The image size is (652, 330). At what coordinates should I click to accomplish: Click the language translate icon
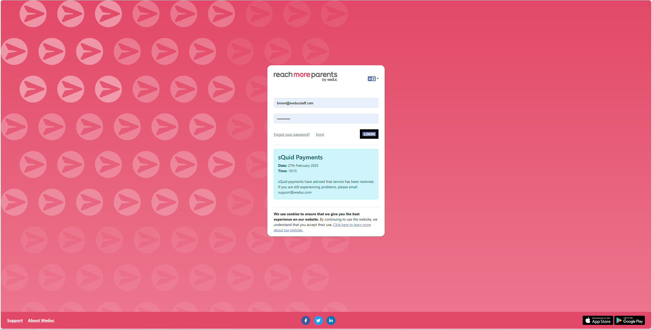(371, 79)
